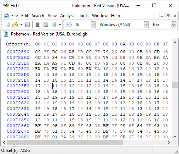Expand the Open folder dropdown arrow

tap(21, 24)
